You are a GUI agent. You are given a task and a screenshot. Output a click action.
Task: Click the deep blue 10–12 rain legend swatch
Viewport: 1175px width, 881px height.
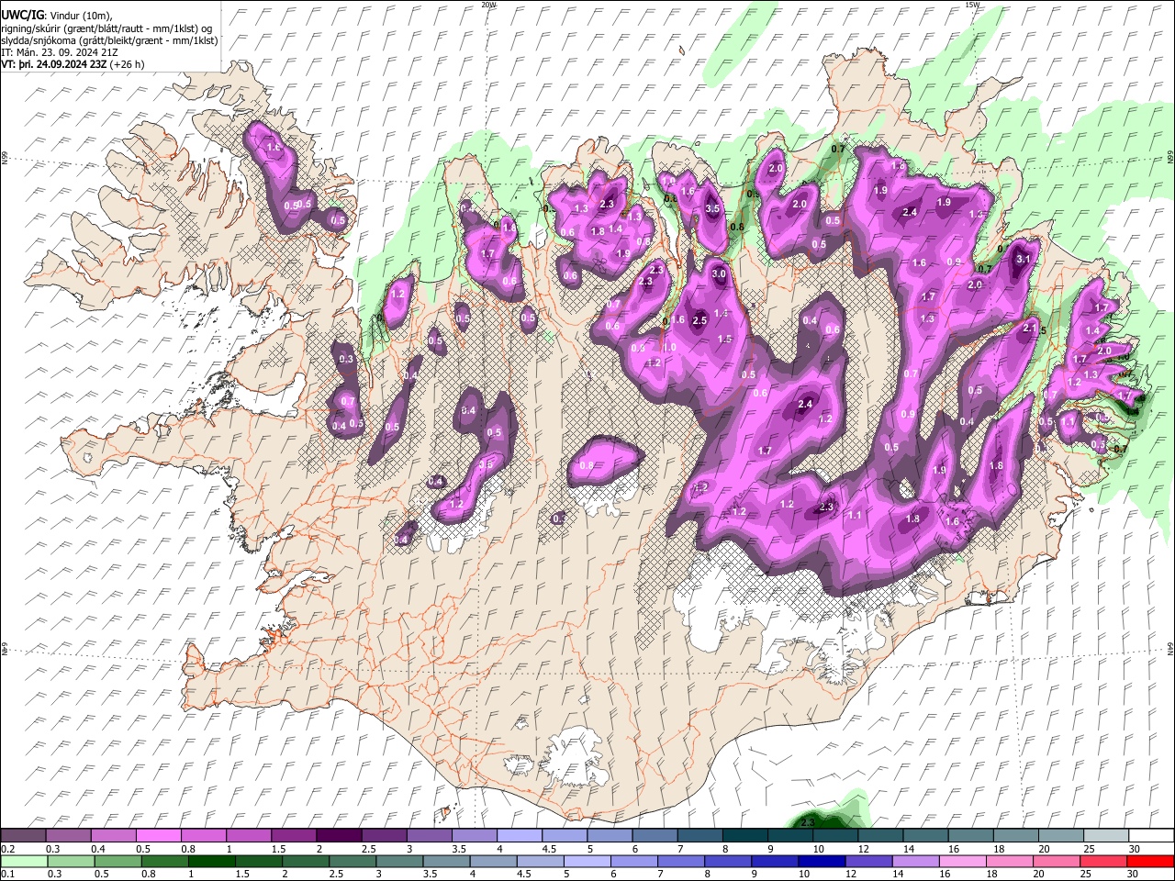pos(822,861)
